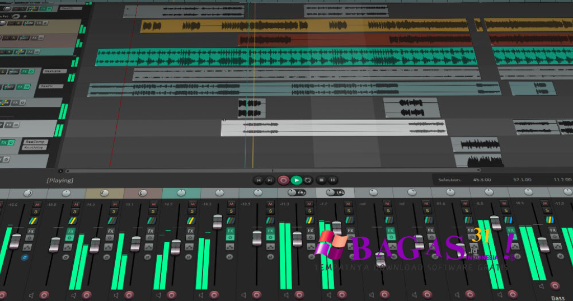This screenshot has width=573, height=301.
Task: Invert phase on the pink mixer strip
Action: pyautogui.click(x=148, y=257)
